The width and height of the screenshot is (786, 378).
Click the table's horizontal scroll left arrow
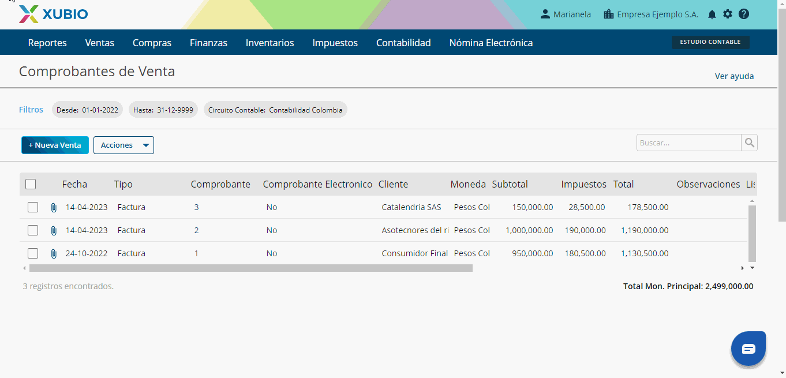24,268
